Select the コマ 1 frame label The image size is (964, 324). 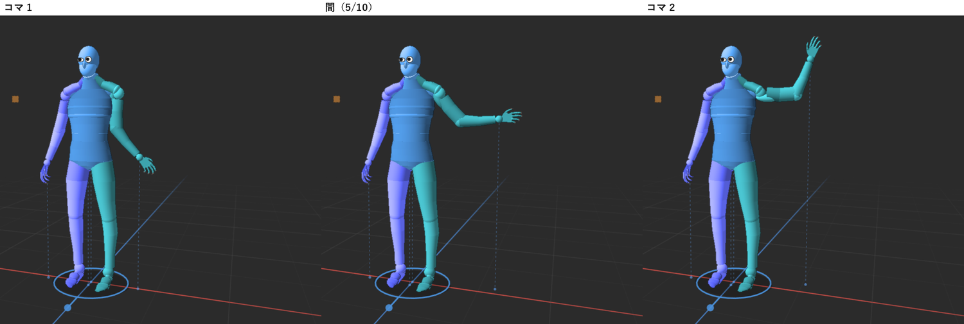[x=18, y=8]
